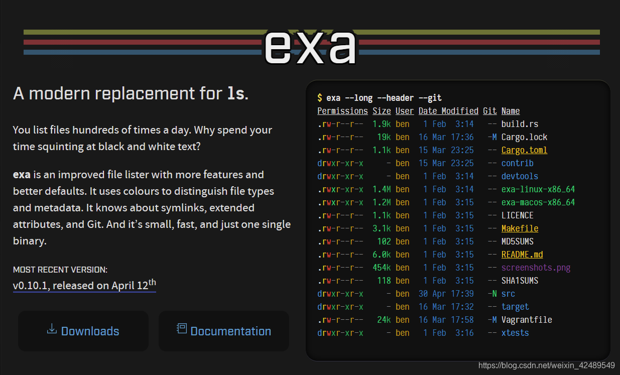Click the bold 'exa' word in description

click(x=22, y=175)
